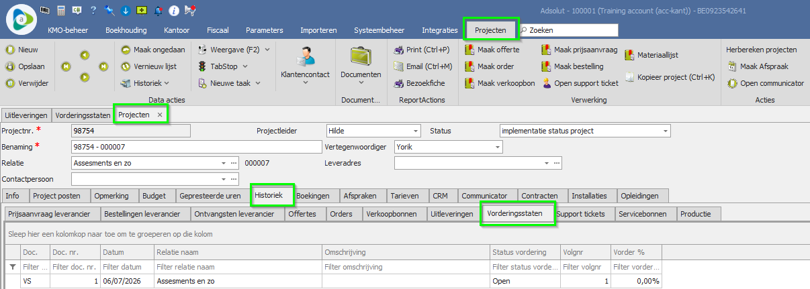Screen dimensions: 810x289
Task: Go to last record navigation arrow
Action: point(103,66)
